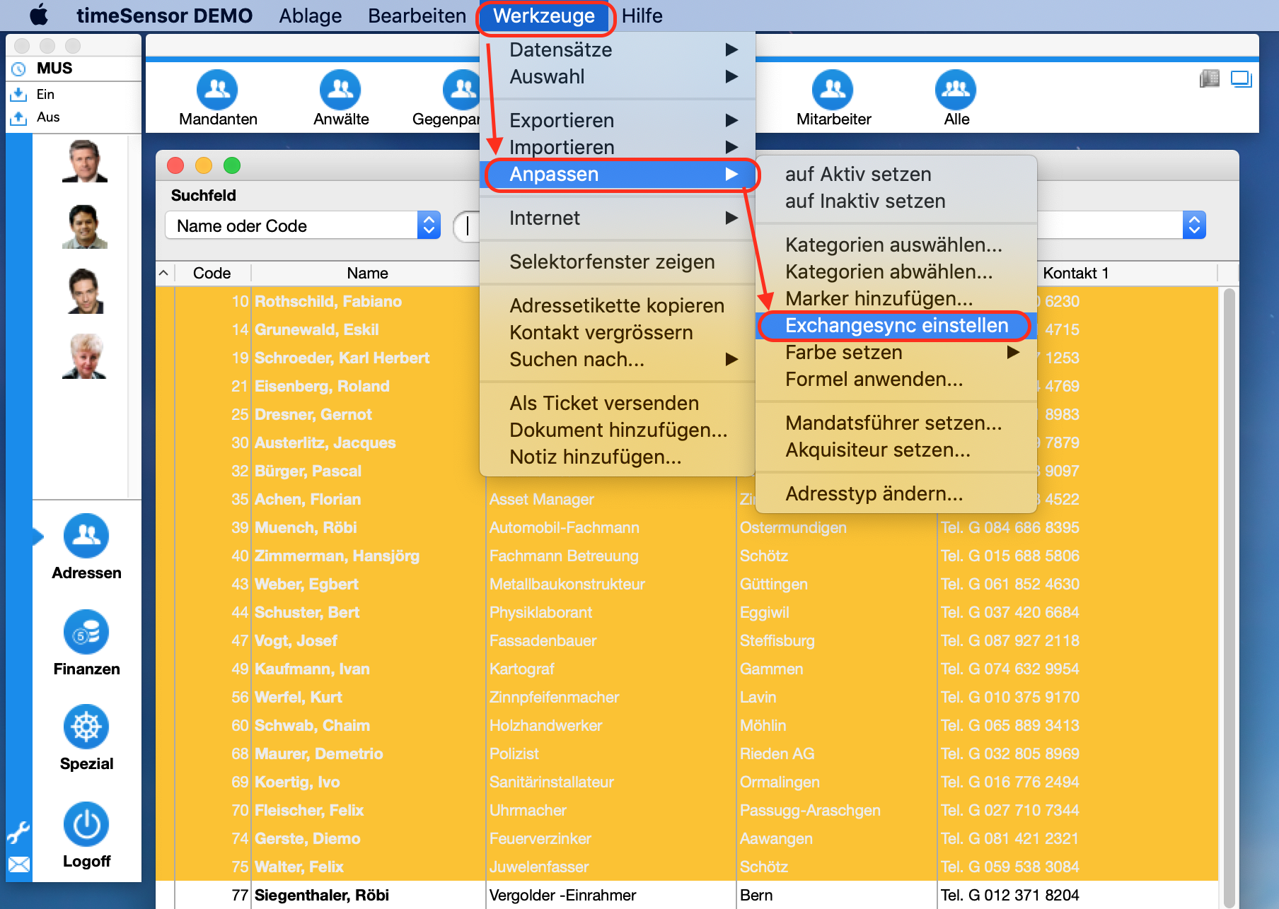Select Exchangesync einstellen
The width and height of the screenshot is (1279, 909).
point(896,325)
